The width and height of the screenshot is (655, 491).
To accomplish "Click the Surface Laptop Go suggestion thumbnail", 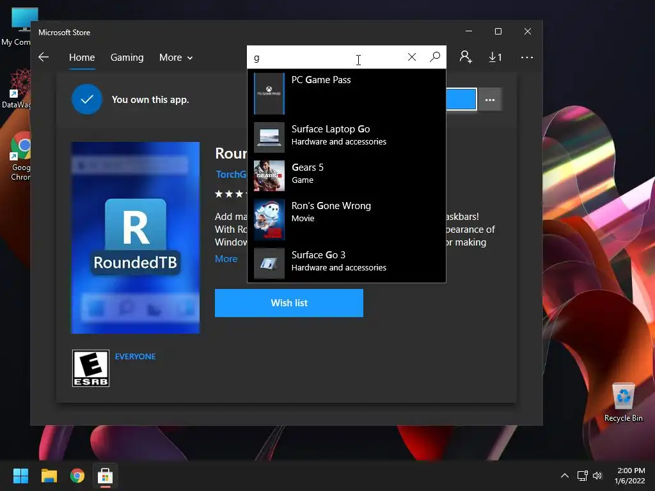I will (269, 137).
